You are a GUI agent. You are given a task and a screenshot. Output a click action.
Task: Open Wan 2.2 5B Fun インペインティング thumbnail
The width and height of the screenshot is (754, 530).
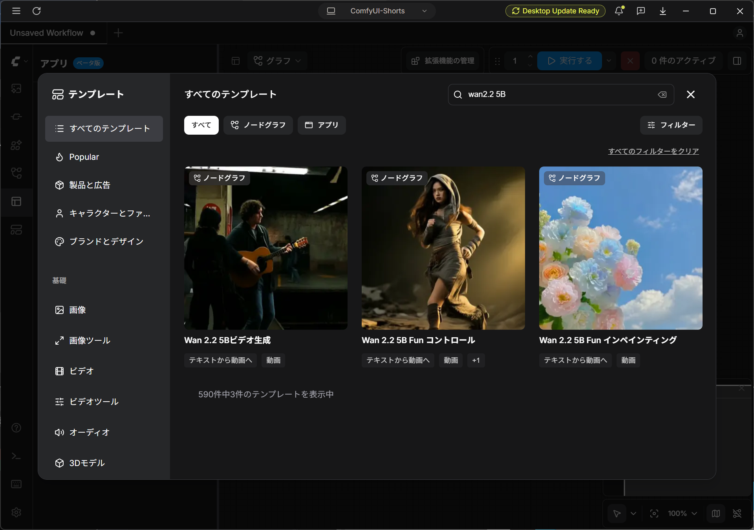pyautogui.click(x=621, y=248)
